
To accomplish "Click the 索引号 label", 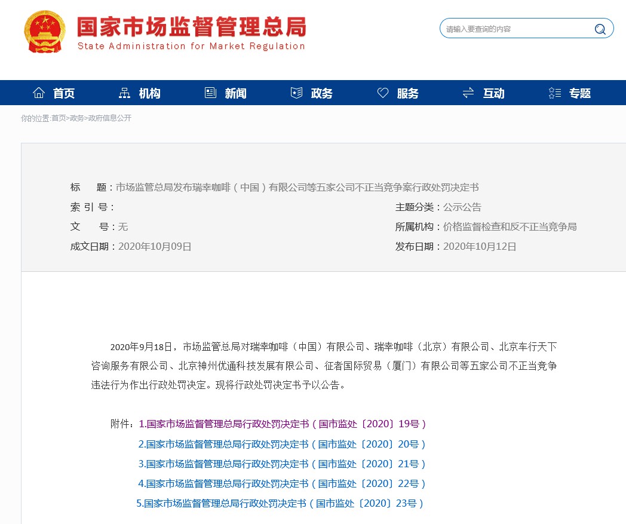I will click(92, 207).
